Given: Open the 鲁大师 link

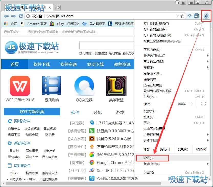Looking at the screenshot, I should coord(14,151).
